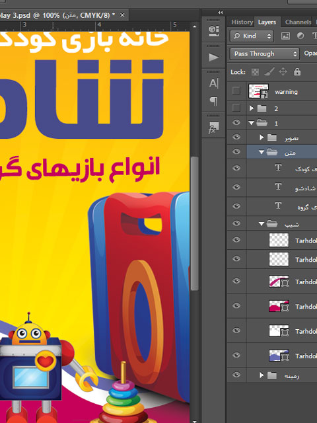The width and height of the screenshot is (317, 423).
Task: Lock position move icon
Action: pyautogui.click(x=283, y=72)
